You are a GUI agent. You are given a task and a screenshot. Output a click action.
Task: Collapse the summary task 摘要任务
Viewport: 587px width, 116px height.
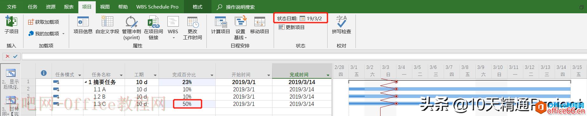[x=86, y=82]
